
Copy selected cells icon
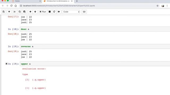20,12
